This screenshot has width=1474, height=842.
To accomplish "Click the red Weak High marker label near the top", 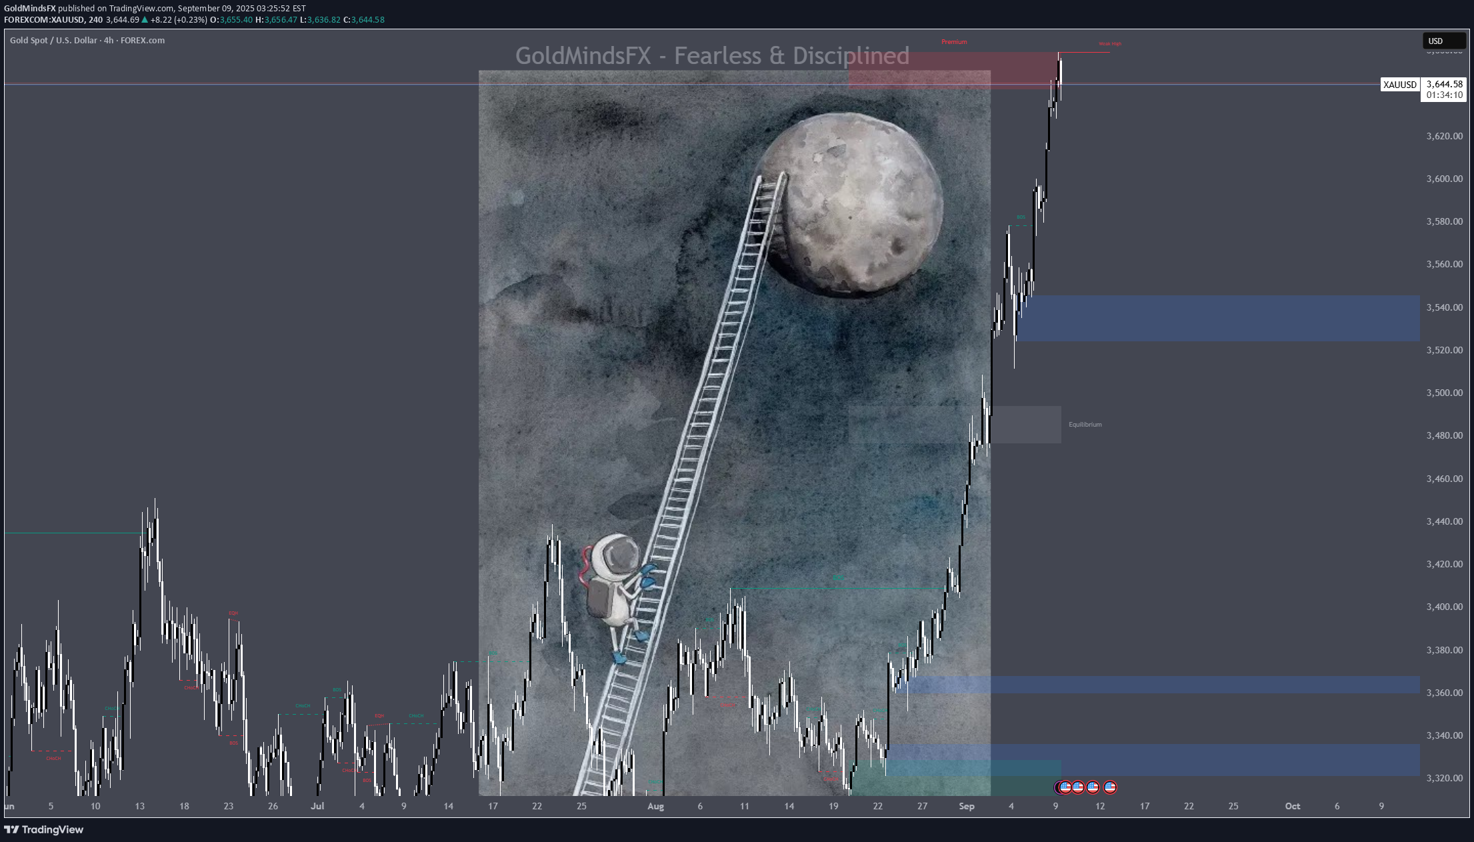I will 1110,43.
